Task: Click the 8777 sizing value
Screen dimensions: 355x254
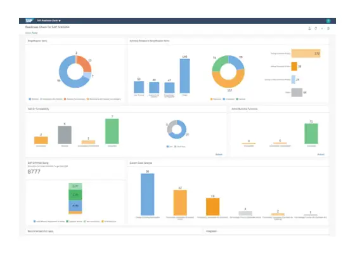Action: 34,171
